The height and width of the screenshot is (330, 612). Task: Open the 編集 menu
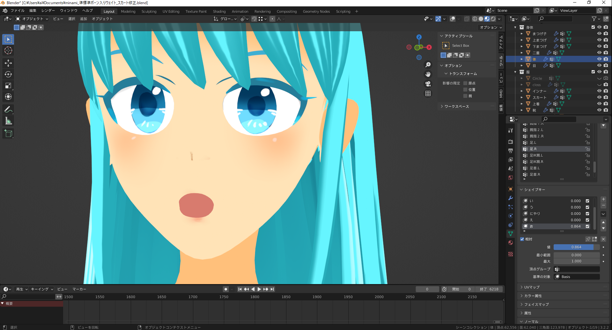pyautogui.click(x=33, y=11)
